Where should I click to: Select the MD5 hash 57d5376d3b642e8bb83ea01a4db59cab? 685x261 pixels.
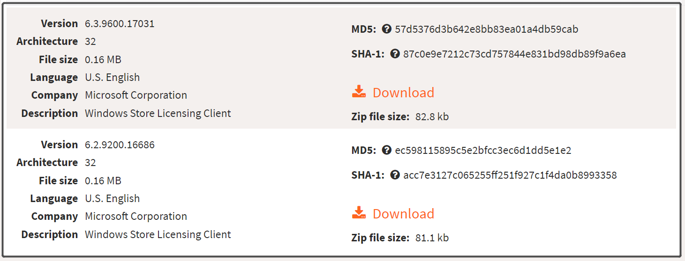pyautogui.click(x=487, y=29)
